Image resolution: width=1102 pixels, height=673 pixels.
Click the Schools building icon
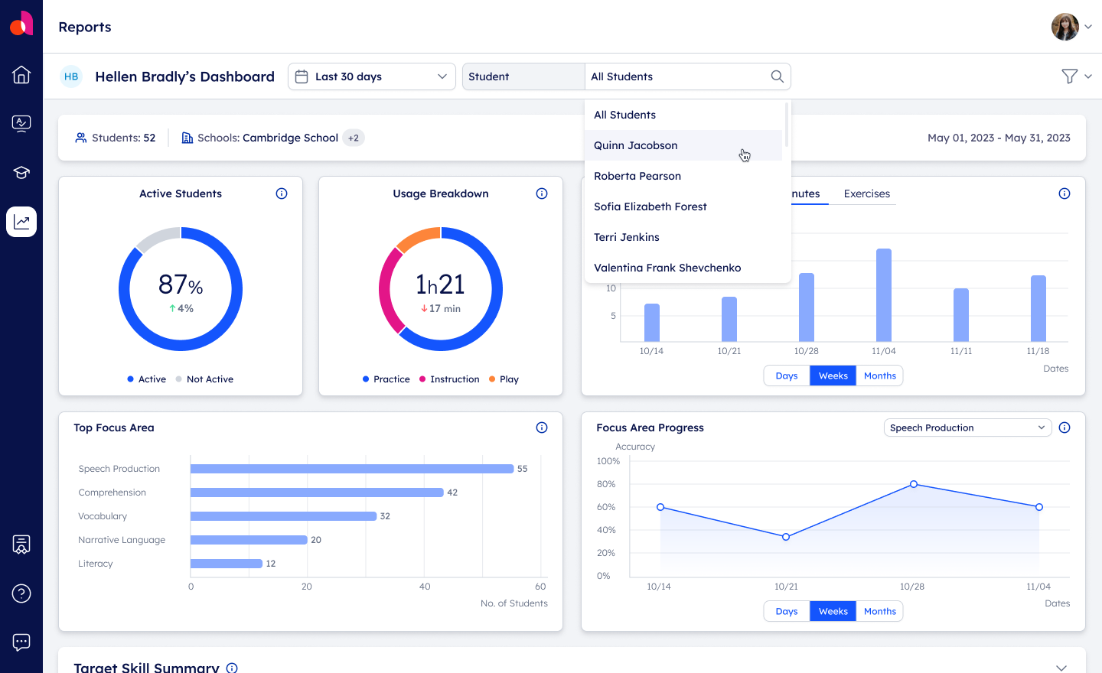coord(187,138)
